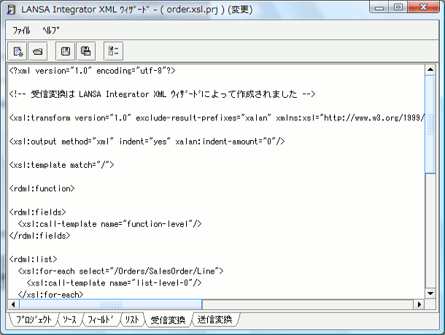Switch to the プロジェクト tab
445x335 pixels.
pyautogui.click(x=34, y=320)
